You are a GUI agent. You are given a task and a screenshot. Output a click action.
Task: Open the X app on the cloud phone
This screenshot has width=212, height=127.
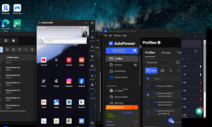(56, 61)
